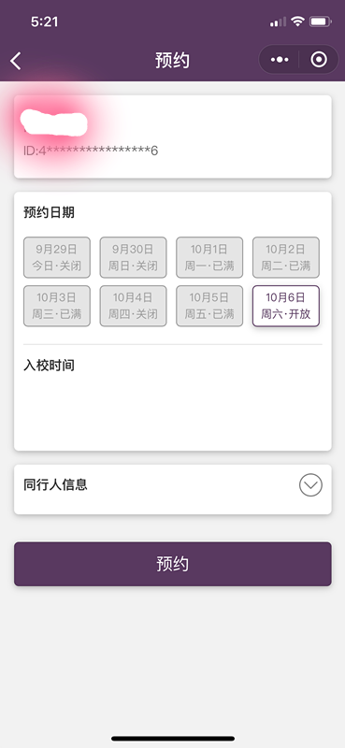Tap the Wi-Fi status icon
Viewport: 345px width, 748px height.
(298, 22)
